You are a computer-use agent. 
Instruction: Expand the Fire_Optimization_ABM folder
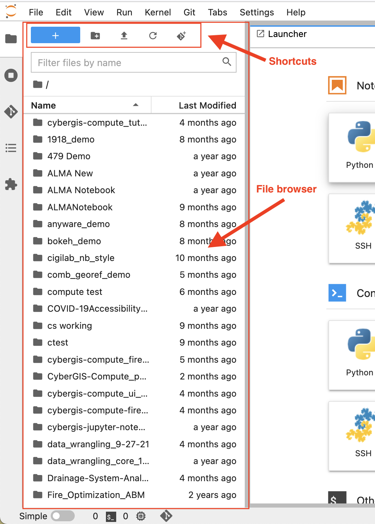96,495
